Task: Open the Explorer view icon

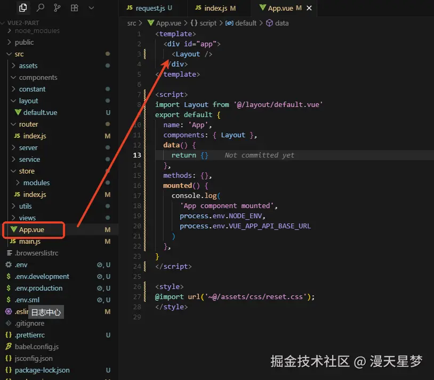Action: pyautogui.click(x=23, y=8)
